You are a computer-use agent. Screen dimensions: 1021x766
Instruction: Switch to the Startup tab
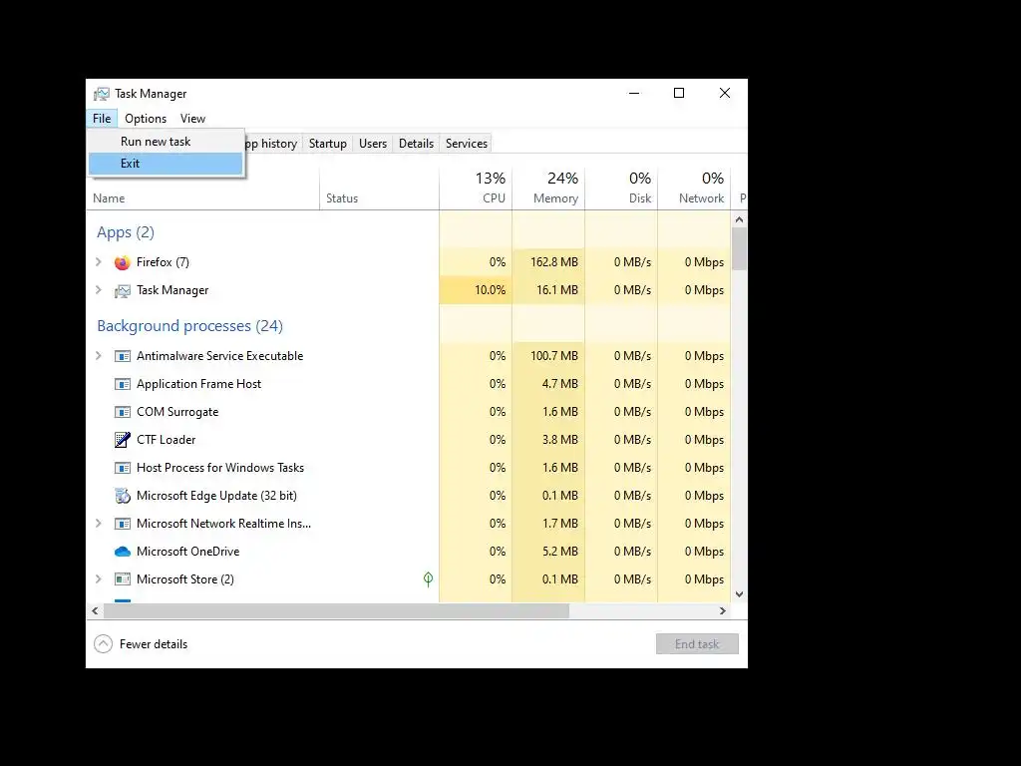pyautogui.click(x=327, y=144)
